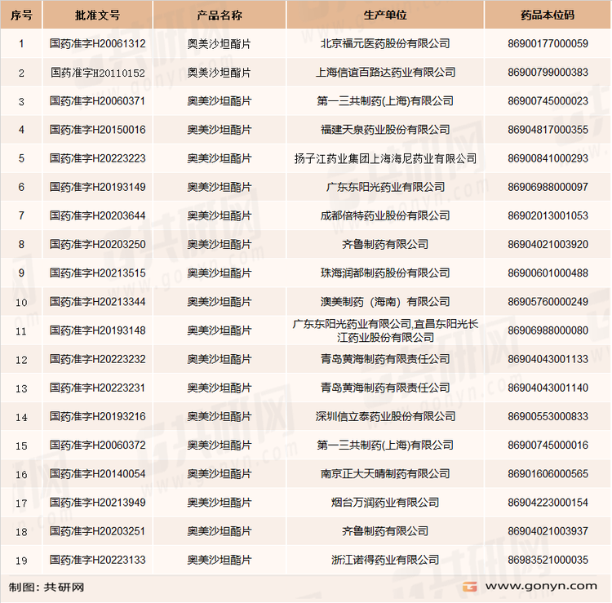Screen dimensions: 612x603
Task: Click manufacturer 南京正大天晴制药有限公司
Action: pyautogui.click(x=385, y=474)
